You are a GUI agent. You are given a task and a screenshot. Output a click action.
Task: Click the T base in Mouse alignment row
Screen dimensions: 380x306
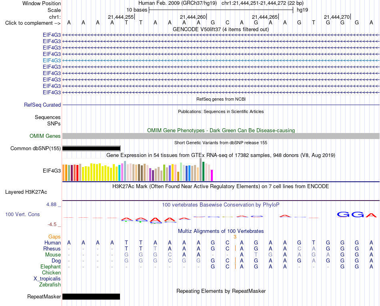click(256, 255)
